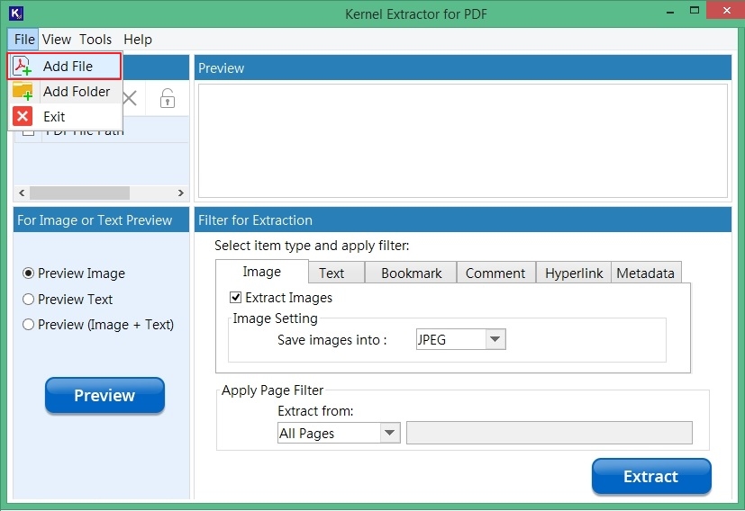
Task: Click the Add File PDF icon
Action: tap(22, 66)
